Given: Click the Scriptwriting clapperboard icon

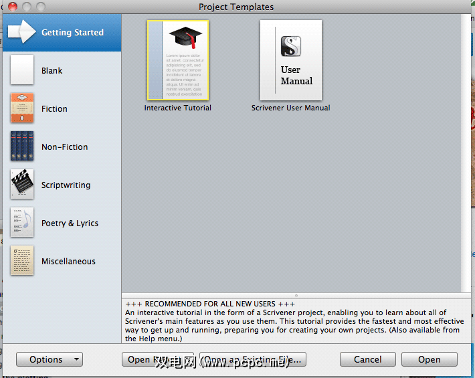Looking at the screenshot, I should click(x=22, y=184).
